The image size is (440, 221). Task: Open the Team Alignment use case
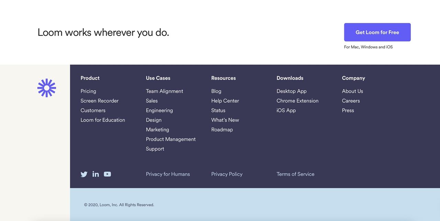164,91
